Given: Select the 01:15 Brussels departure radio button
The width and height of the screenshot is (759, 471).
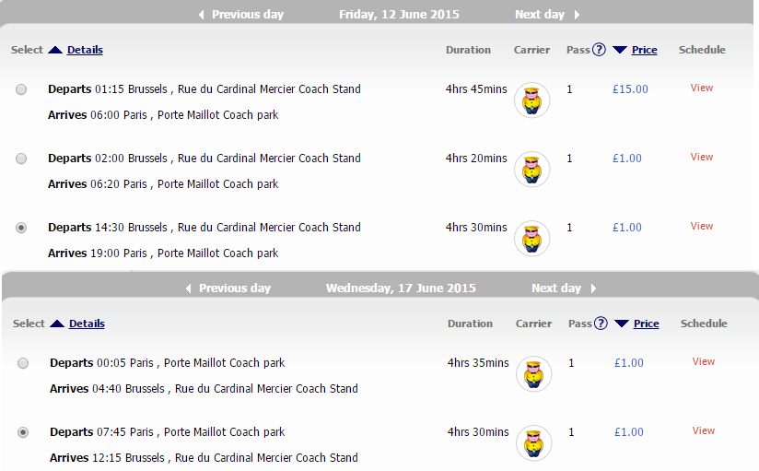Looking at the screenshot, I should [21, 89].
